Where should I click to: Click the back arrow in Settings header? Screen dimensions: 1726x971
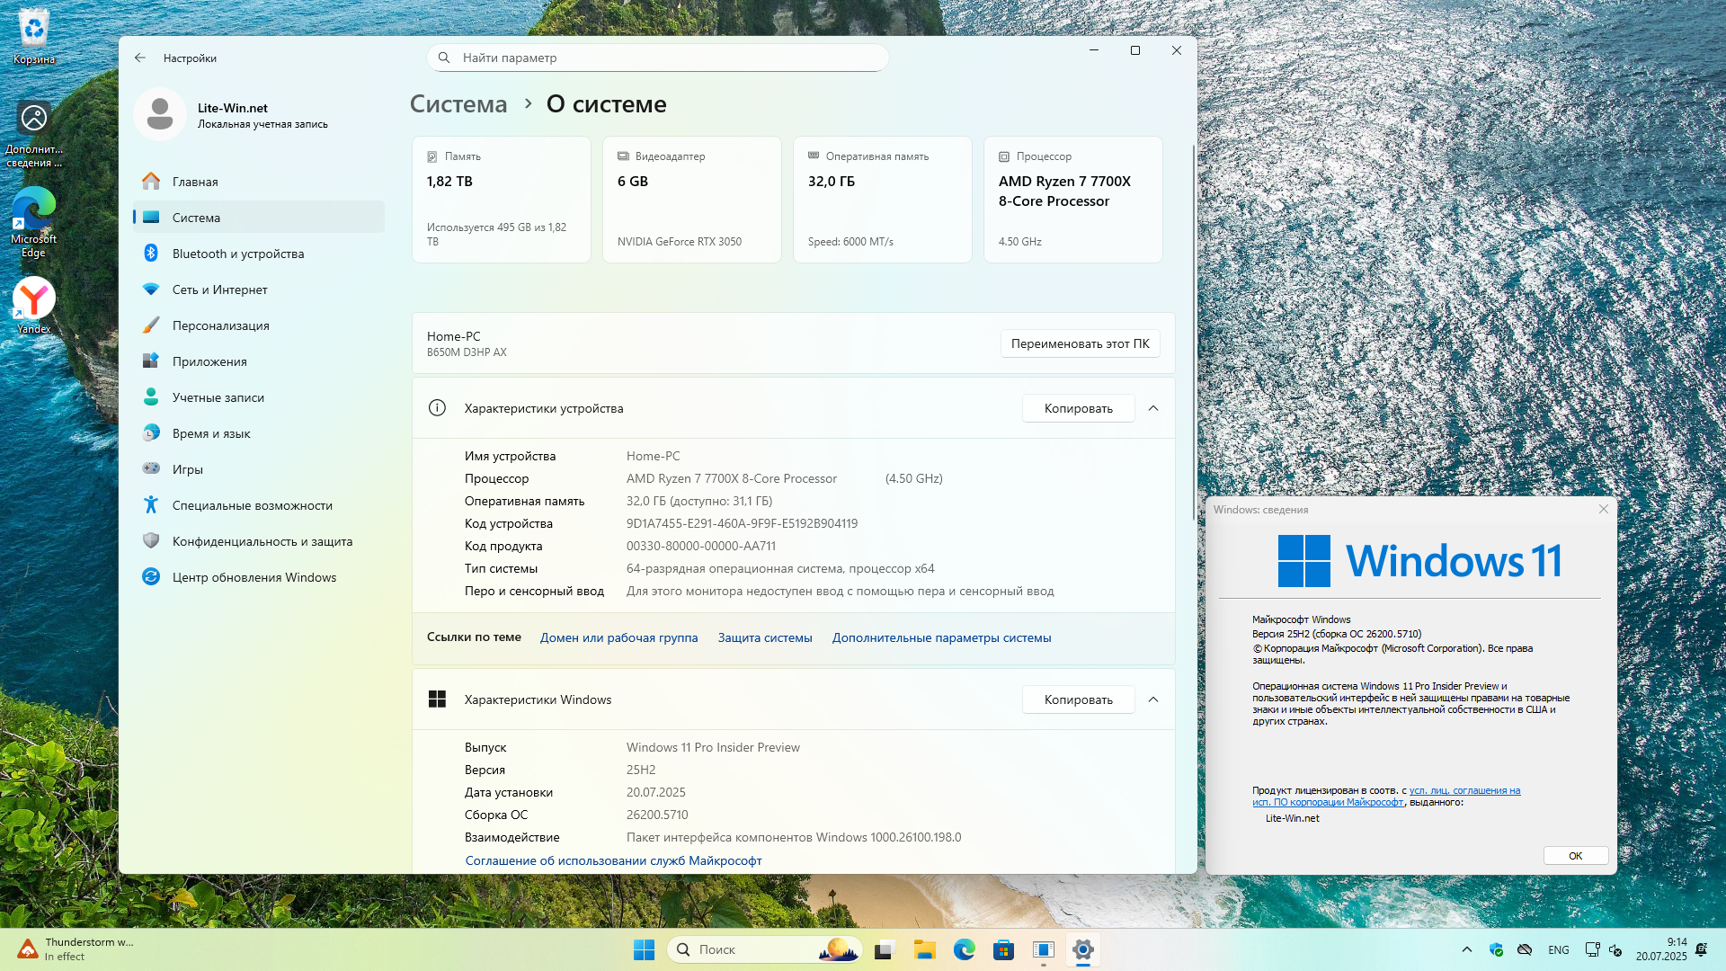pos(140,58)
